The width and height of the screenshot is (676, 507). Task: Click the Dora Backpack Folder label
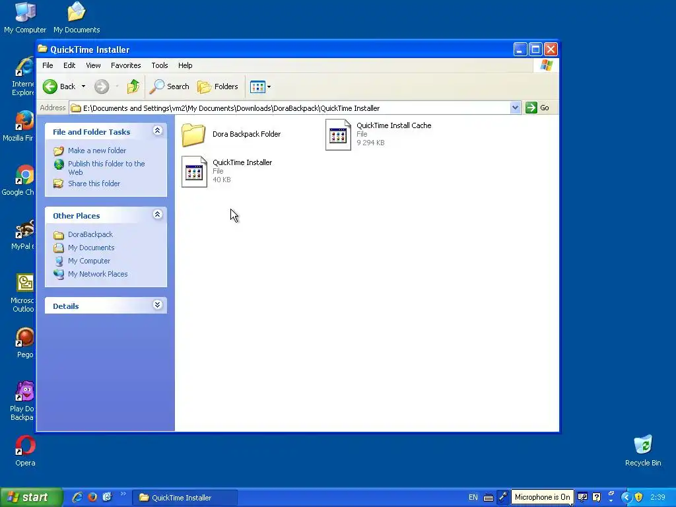246,134
